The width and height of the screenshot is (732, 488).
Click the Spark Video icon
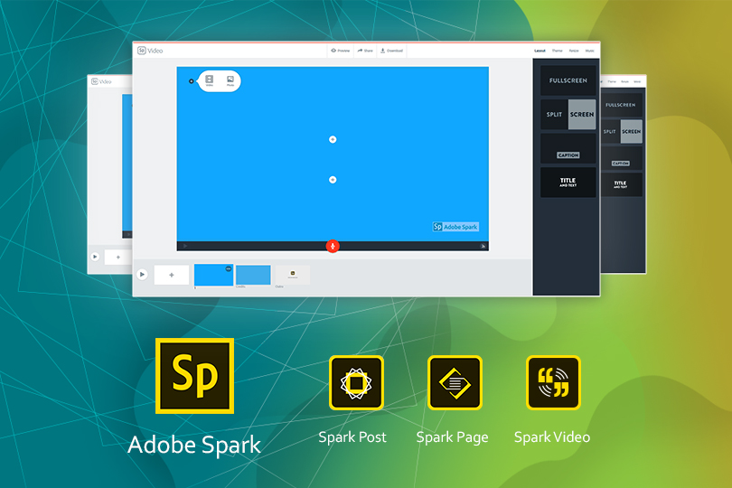pyautogui.click(x=553, y=383)
